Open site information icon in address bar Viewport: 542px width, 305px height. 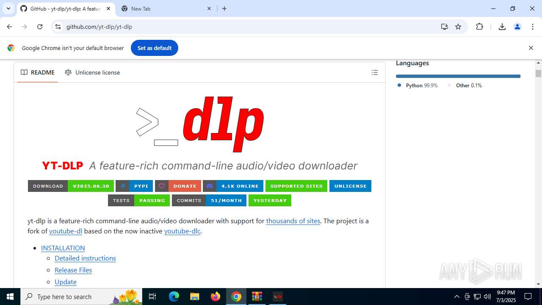[58, 27]
